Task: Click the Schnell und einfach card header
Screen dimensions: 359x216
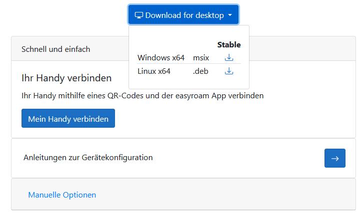Action: pyautogui.click(x=70, y=48)
